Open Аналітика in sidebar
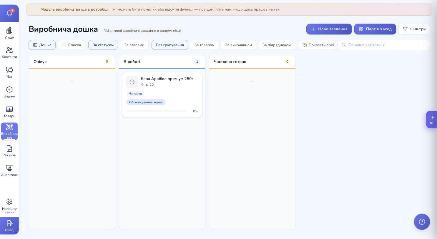 tap(9, 171)
